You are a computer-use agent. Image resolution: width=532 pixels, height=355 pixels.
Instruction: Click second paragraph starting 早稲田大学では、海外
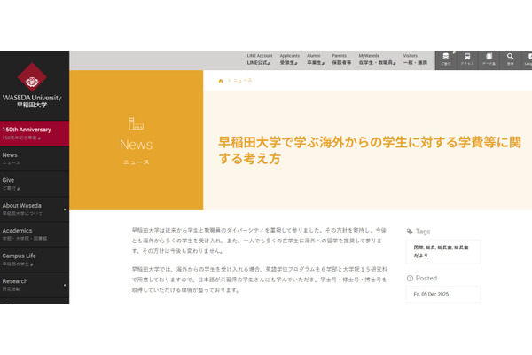(260, 280)
